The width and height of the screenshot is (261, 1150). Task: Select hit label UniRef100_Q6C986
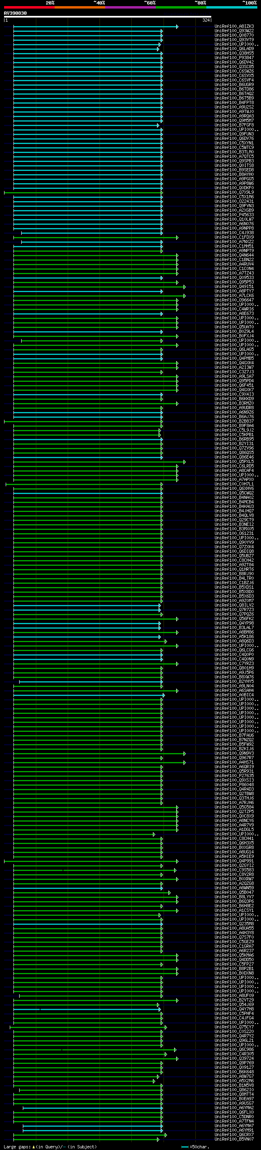click(234, 1050)
